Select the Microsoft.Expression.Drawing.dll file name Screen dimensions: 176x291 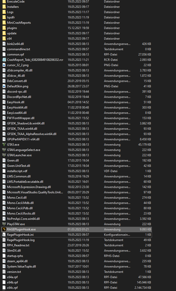tap(29, 187)
